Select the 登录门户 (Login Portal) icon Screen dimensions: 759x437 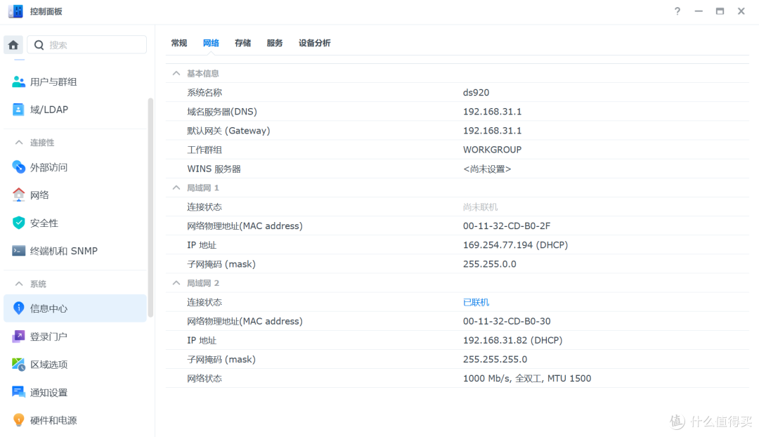tap(18, 336)
